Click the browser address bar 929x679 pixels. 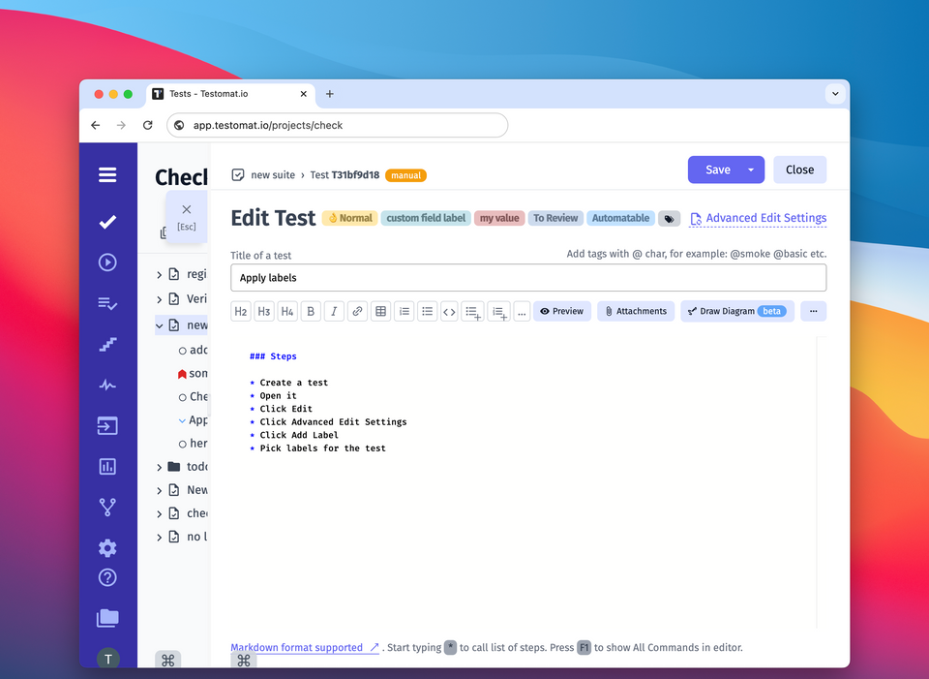[337, 125]
